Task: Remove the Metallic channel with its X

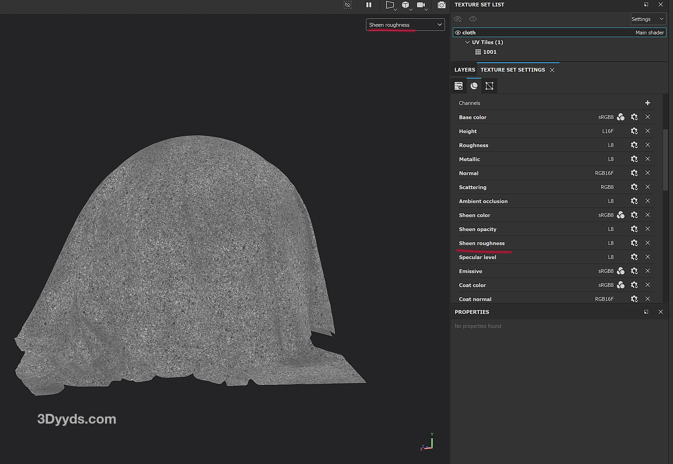Action: click(x=648, y=159)
